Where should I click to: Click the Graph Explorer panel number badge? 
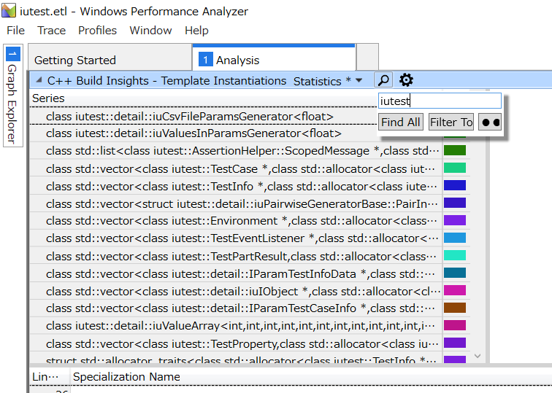pyautogui.click(x=13, y=54)
